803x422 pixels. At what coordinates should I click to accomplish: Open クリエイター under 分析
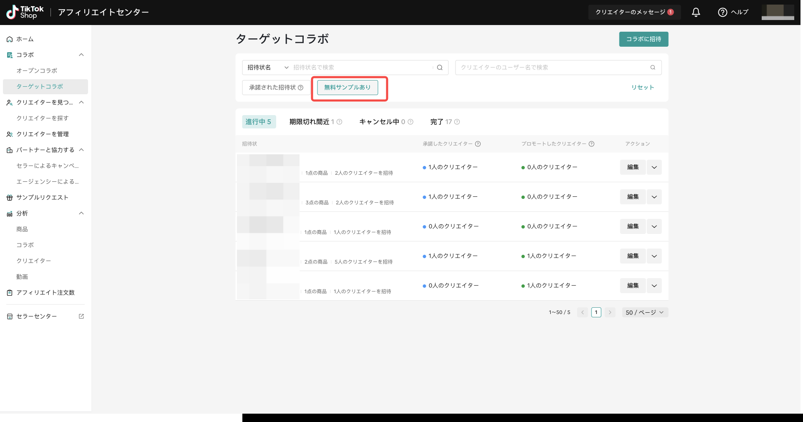(x=34, y=261)
